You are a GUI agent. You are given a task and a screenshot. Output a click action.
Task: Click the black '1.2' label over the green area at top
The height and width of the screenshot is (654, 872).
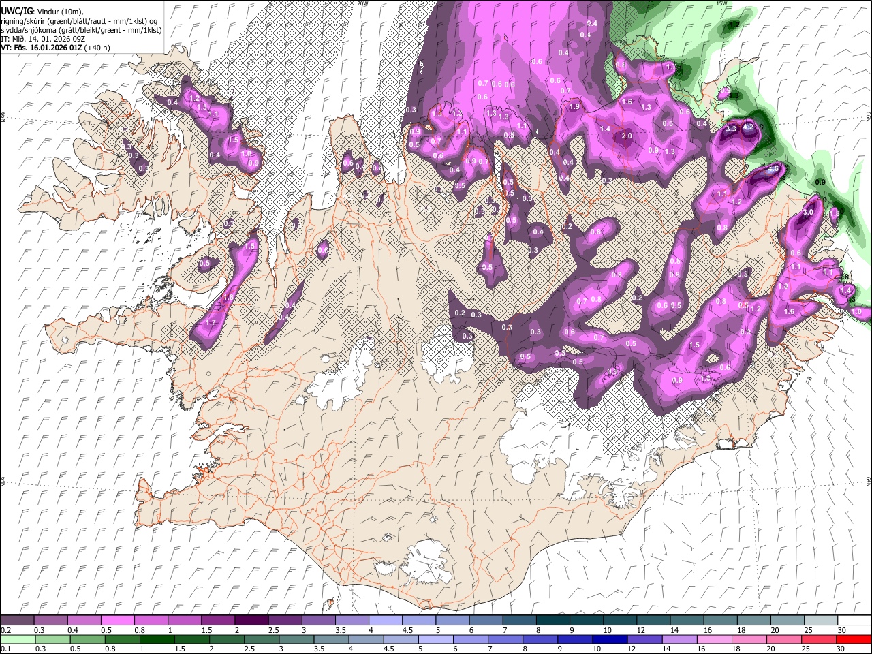(734, 25)
